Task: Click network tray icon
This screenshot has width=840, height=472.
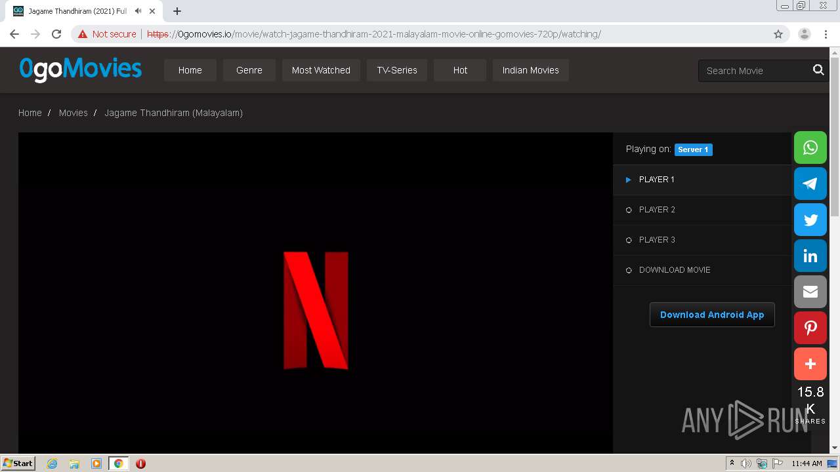Action: click(762, 463)
